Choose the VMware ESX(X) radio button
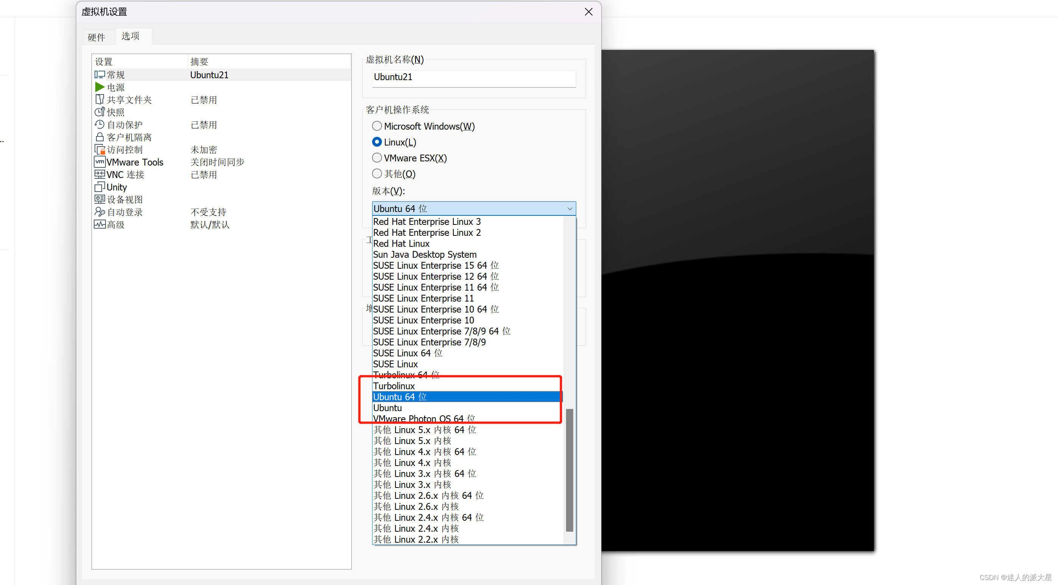Viewport: 1058px width, 585px height. pyautogui.click(x=377, y=158)
